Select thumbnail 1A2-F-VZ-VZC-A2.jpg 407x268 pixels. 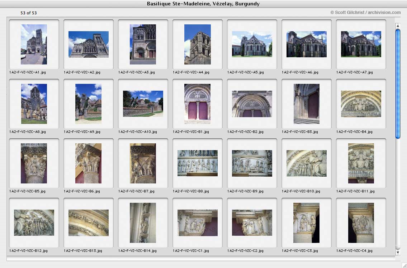pos(89,44)
